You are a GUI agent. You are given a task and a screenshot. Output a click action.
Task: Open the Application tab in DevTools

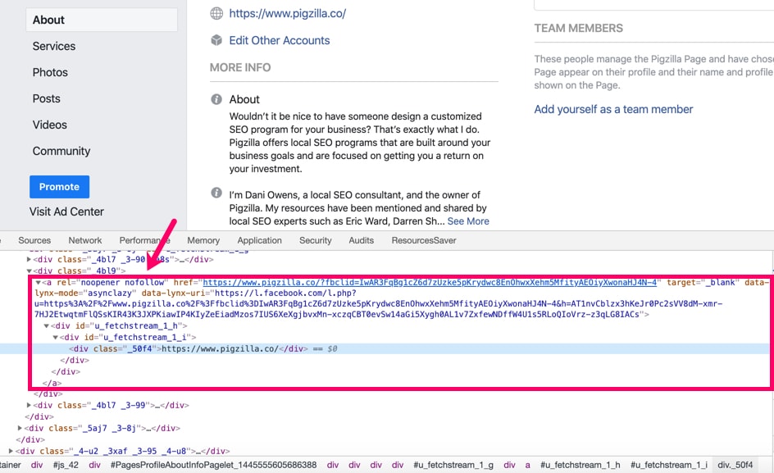coord(259,240)
